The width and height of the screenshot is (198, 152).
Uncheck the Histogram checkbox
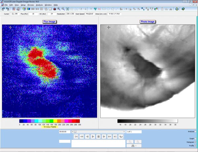pos(195,142)
